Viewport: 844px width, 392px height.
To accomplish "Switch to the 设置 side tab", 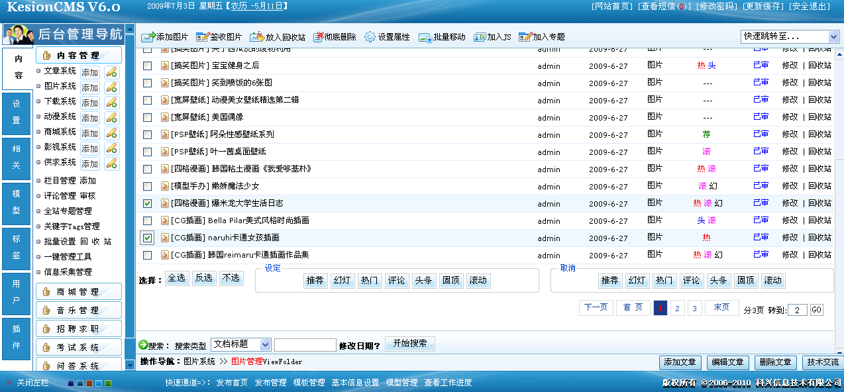I will pyautogui.click(x=17, y=113).
